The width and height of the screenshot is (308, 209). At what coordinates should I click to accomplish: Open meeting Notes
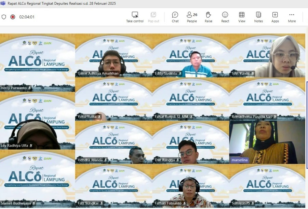tap(258, 15)
